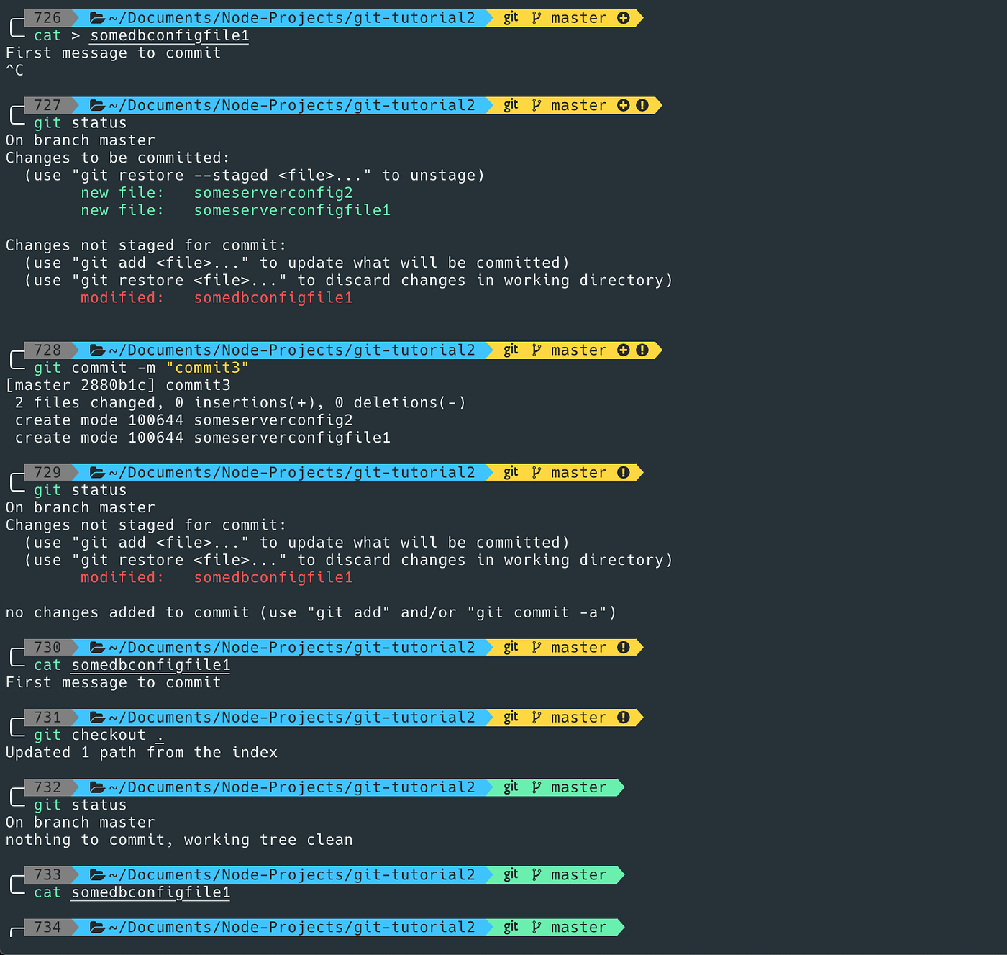
Task: Click the '[master 2880b1c] commit3' output
Action: click(x=118, y=386)
